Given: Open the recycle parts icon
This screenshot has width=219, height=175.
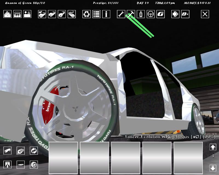Looking at the screenshot, I should coord(87,14).
